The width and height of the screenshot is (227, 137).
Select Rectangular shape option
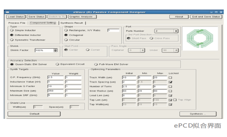coord(83,30)
